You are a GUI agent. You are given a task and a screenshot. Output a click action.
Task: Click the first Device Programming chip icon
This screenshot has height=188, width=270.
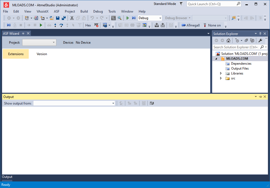(x=157, y=25)
